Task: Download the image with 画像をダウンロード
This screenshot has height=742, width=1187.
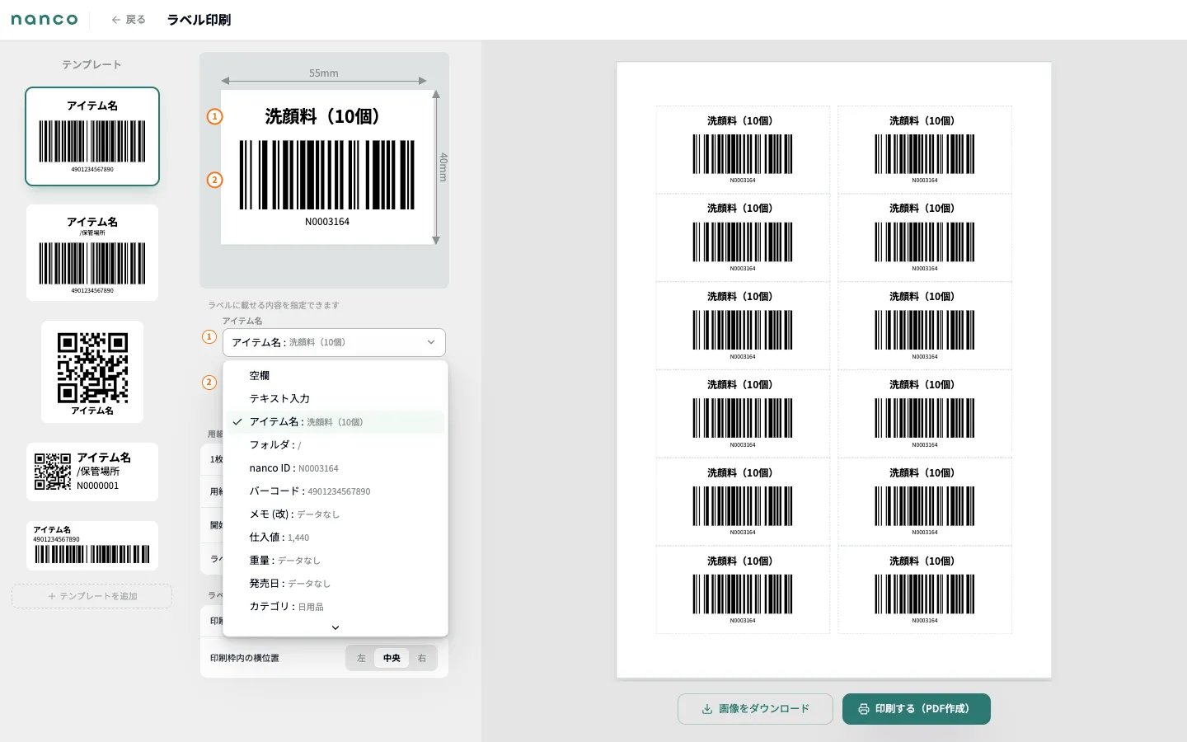Action: pyautogui.click(x=755, y=709)
